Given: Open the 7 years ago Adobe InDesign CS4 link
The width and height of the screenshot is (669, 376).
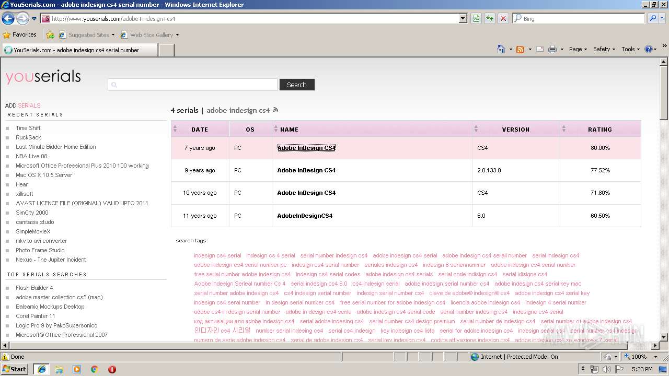Looking at the screenshot, I should tap(306, 148).
